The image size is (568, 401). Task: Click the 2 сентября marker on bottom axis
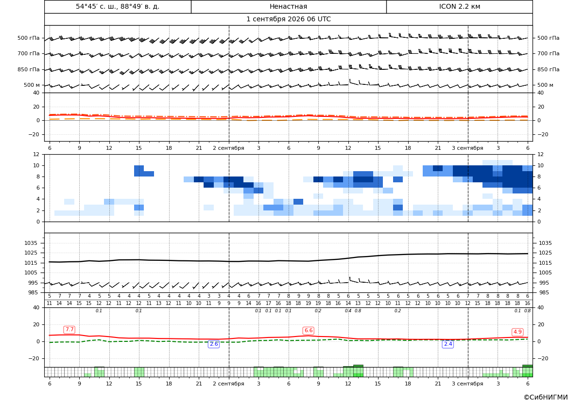pos(228,384)
